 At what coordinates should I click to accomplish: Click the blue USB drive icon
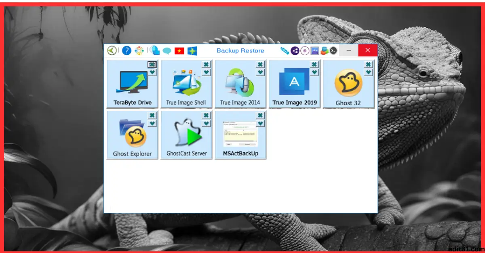[285, 50]
